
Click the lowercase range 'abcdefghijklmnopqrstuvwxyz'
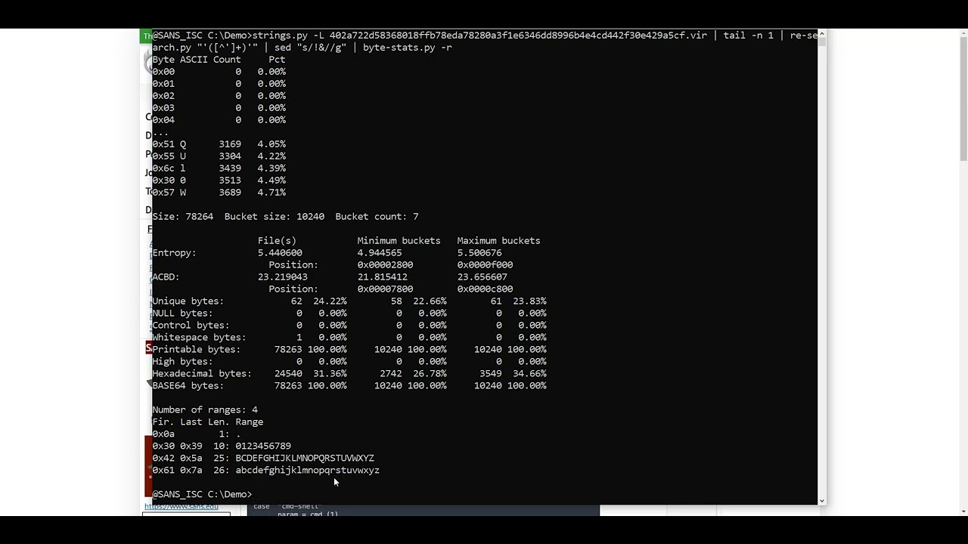click(307, 470)
